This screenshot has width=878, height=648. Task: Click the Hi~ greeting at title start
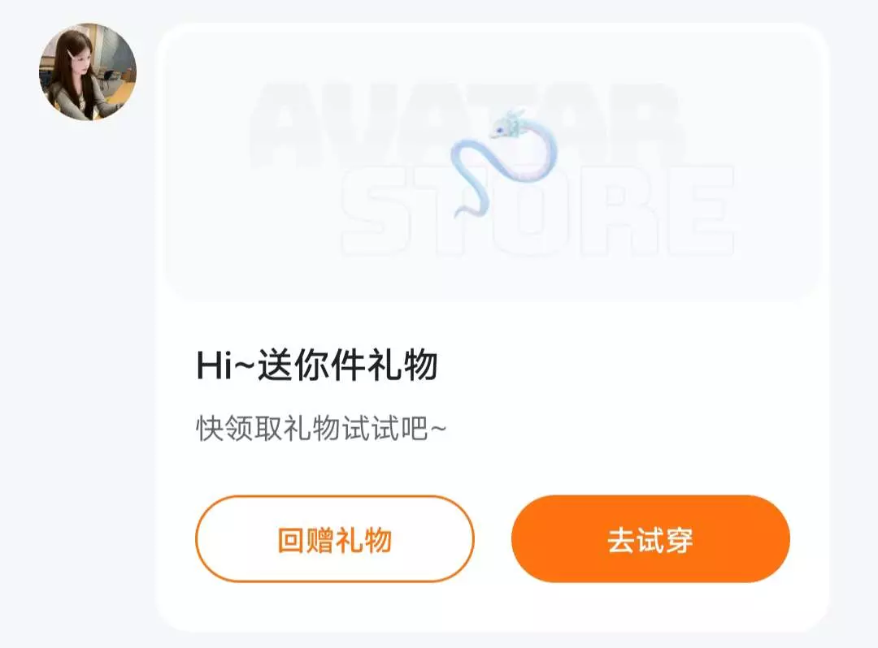tap(224, 365)
